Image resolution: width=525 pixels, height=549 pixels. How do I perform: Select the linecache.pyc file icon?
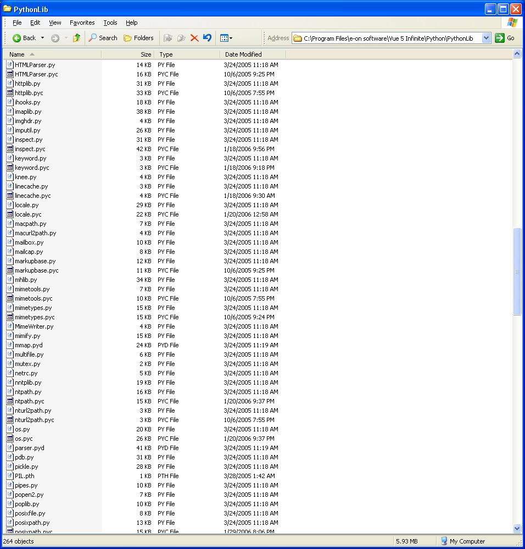click(10, 196)
